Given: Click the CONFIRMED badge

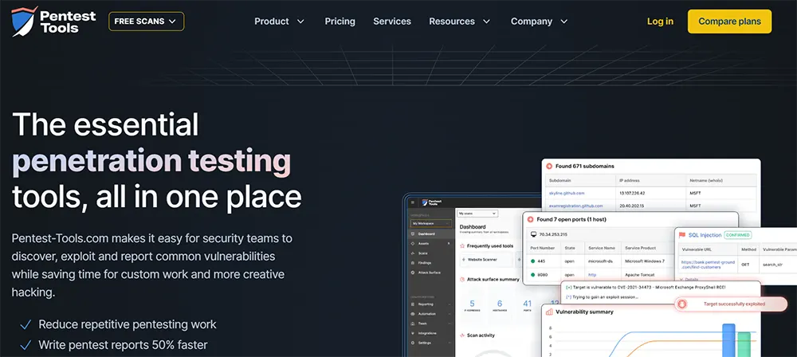Looking at the screenshot, I should click(738, 235).
